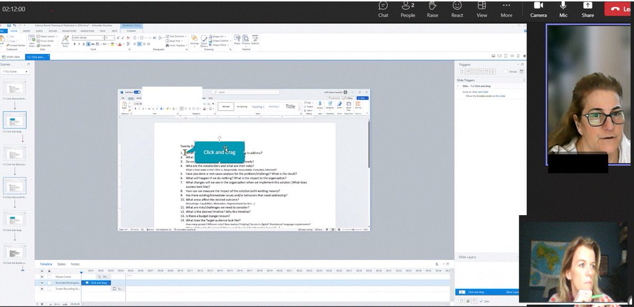
Task: Toggle visibility of Mouse Cursor timeline row
Action: point(42,276)
